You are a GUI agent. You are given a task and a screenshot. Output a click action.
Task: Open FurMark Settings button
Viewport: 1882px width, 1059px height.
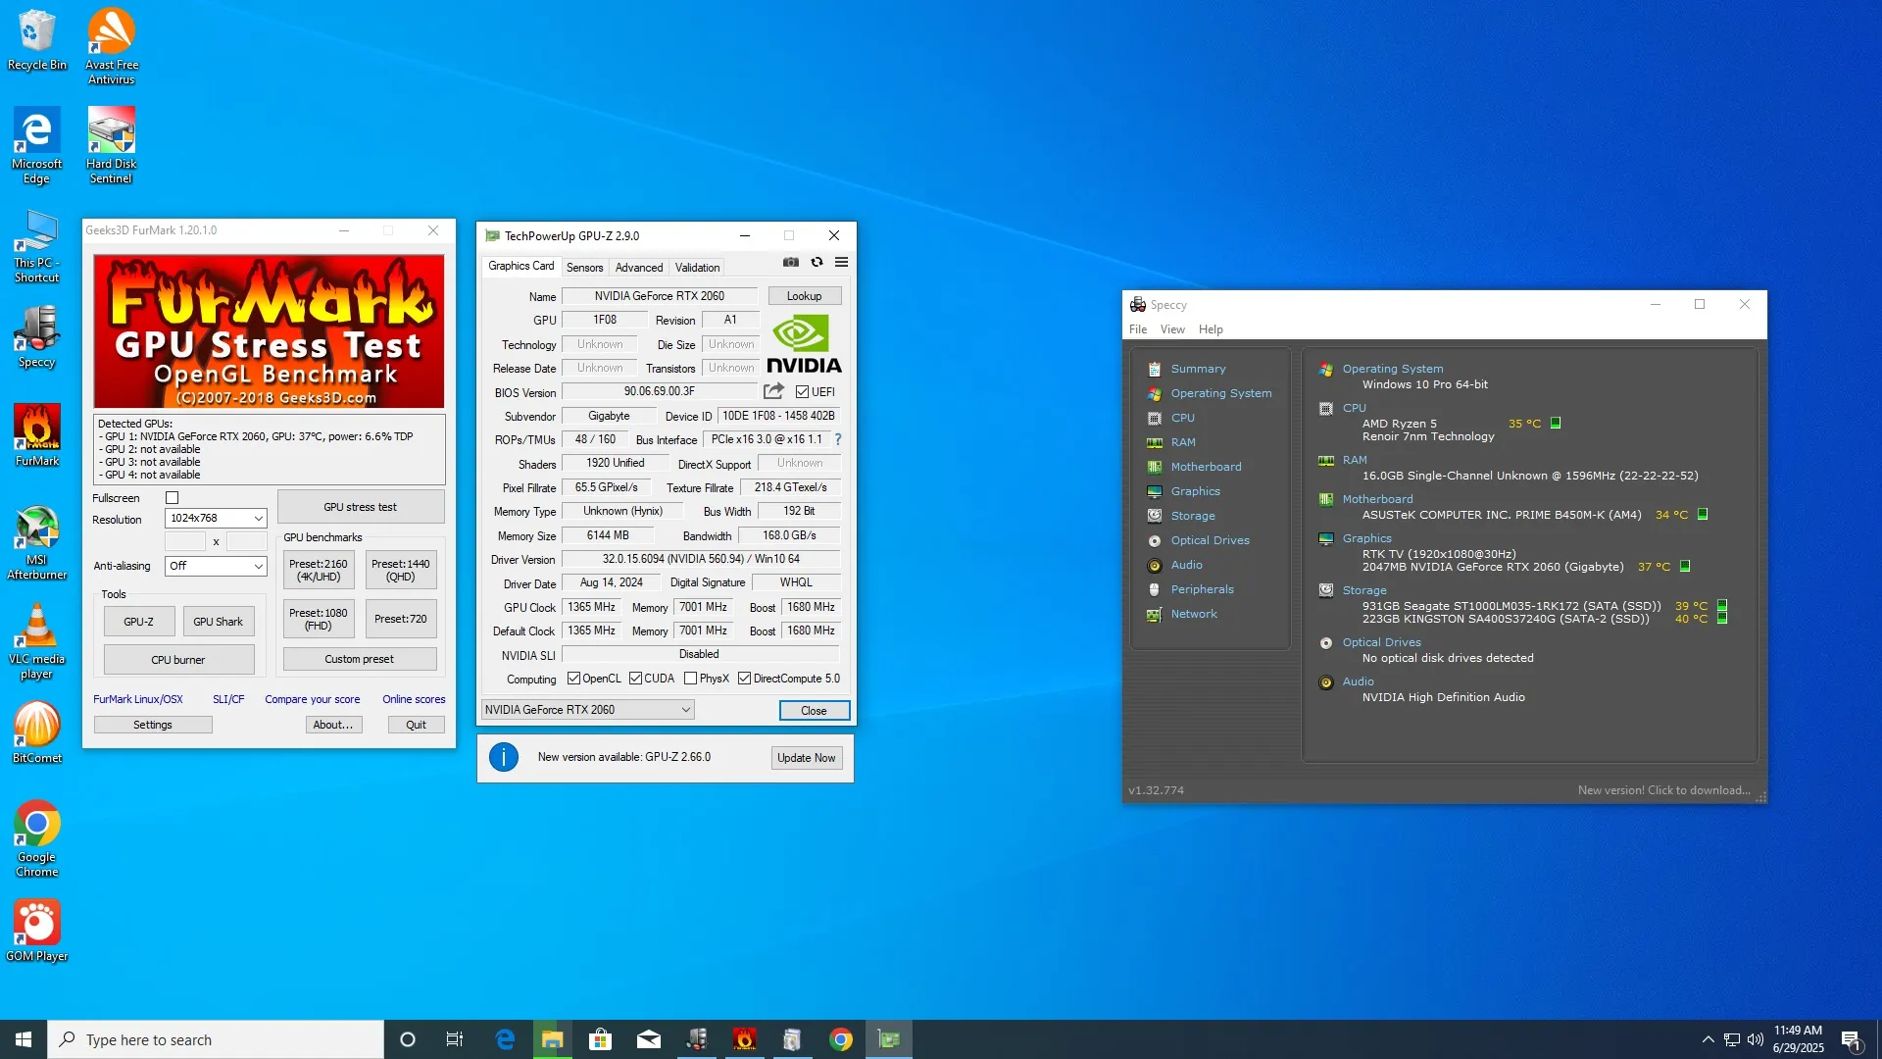[x=153, y=725]
